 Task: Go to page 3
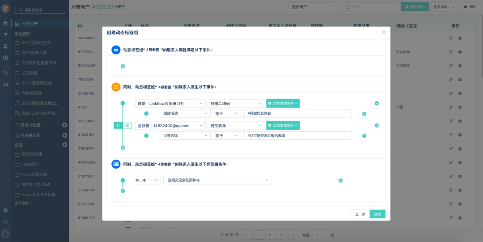click(281, 235)
